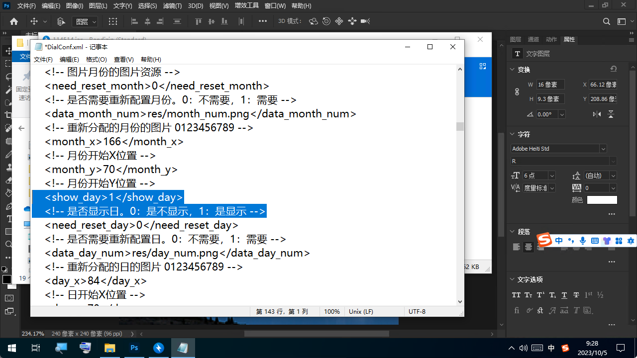Screen dimensions: 637x358
Task: Open the 6 点 font size dropdown
Action: 551,176
